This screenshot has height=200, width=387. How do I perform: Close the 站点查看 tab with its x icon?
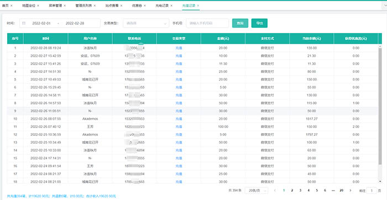121,6
